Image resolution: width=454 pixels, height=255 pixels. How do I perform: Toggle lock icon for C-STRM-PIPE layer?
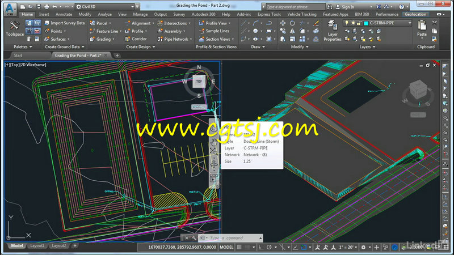pyautogui.click(x=359, y=23)
